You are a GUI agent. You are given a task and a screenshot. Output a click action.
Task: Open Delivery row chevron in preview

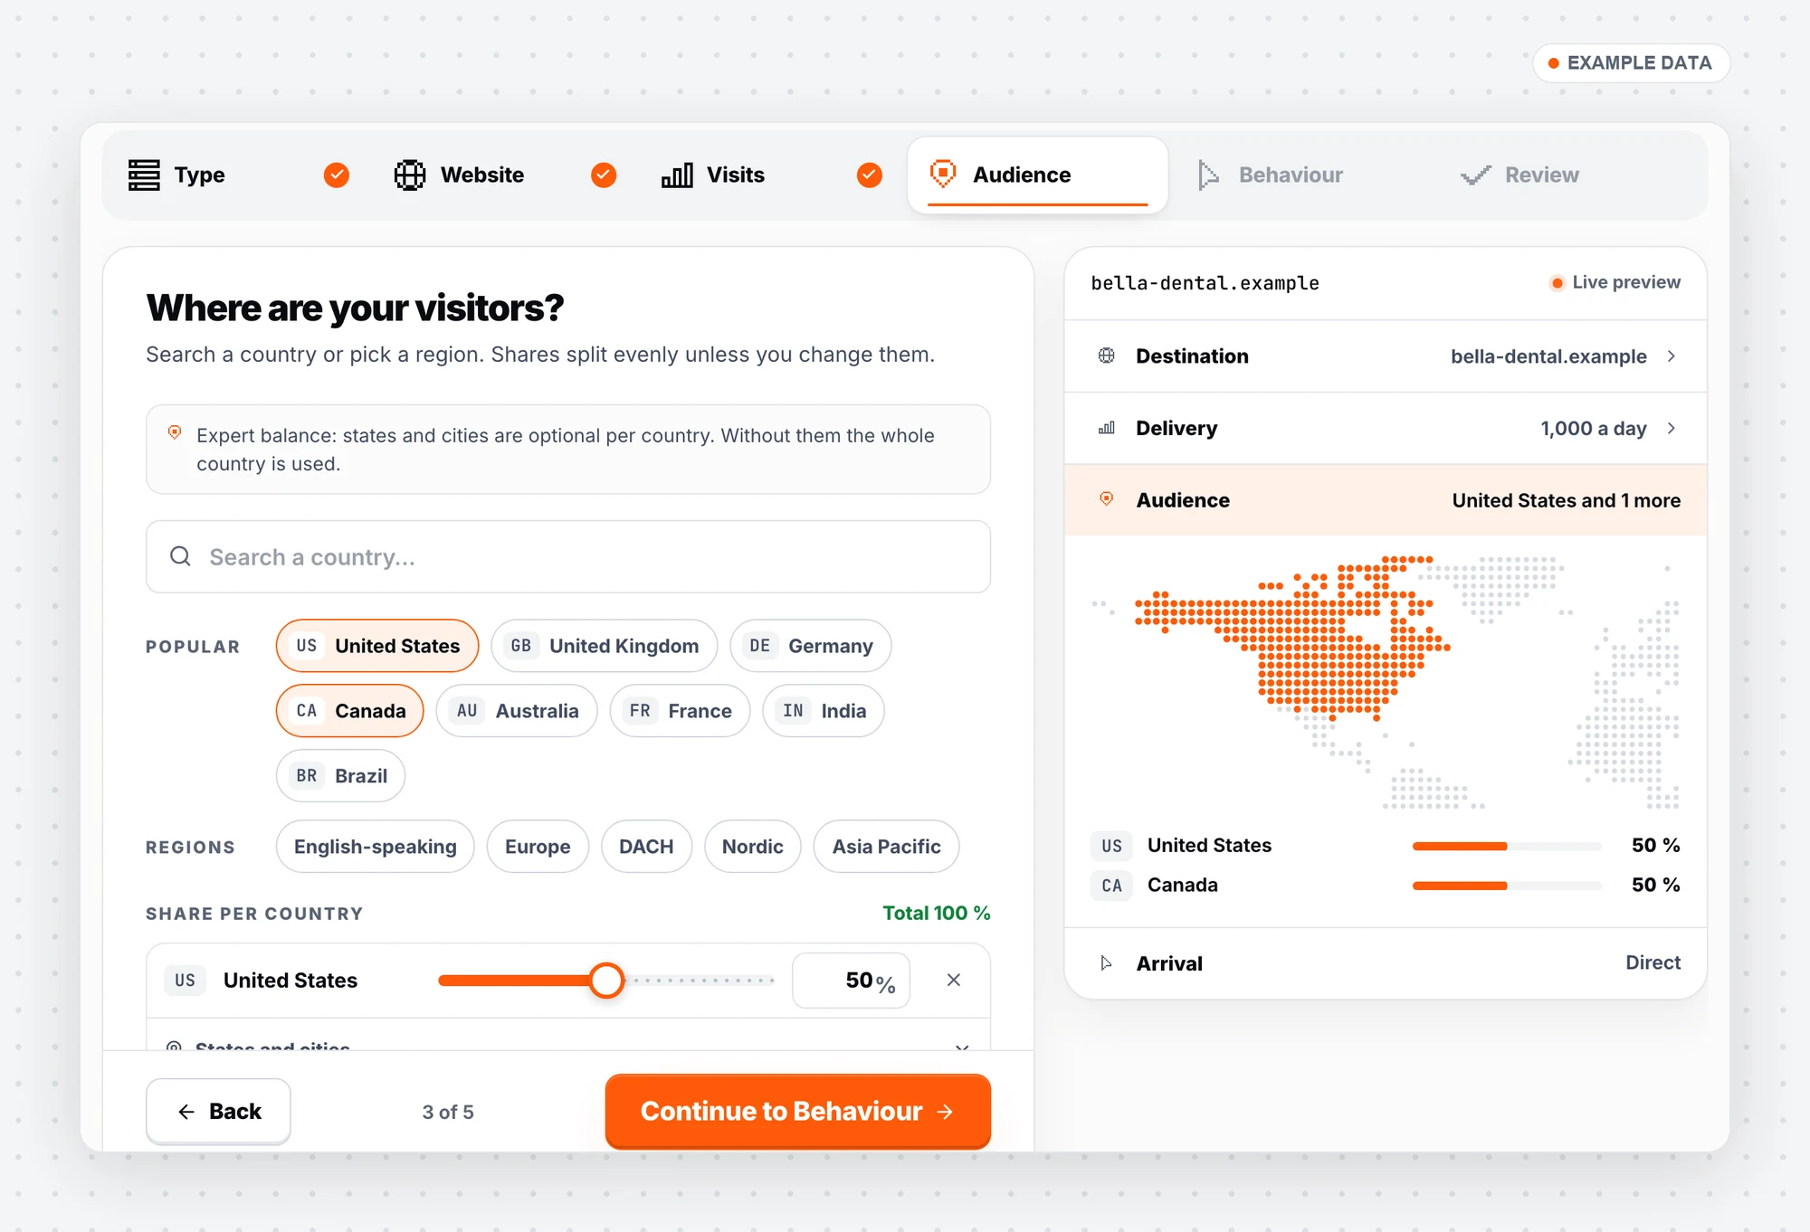tap(1672, 429)
